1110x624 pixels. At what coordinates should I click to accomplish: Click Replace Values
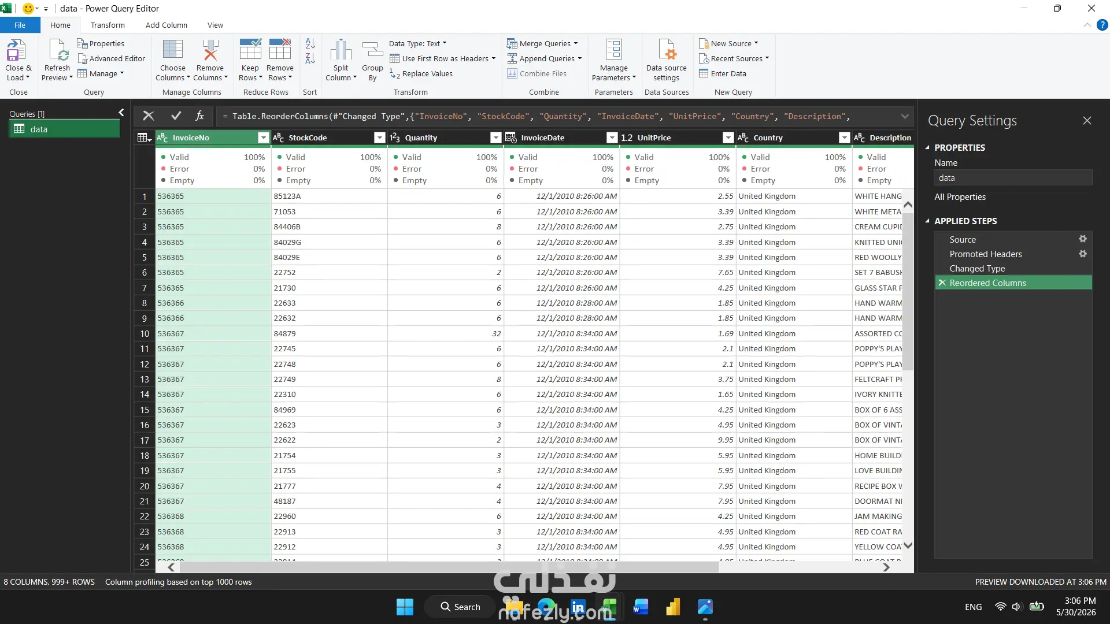421,73
